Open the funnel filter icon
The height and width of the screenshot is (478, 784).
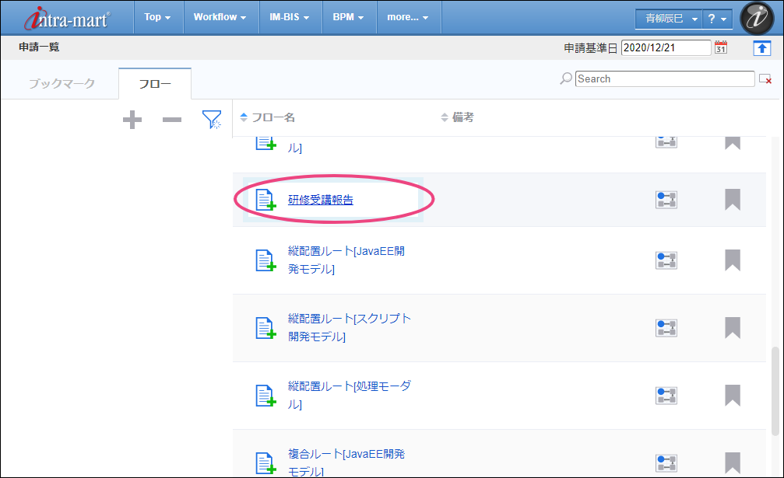tap(211, 119)
